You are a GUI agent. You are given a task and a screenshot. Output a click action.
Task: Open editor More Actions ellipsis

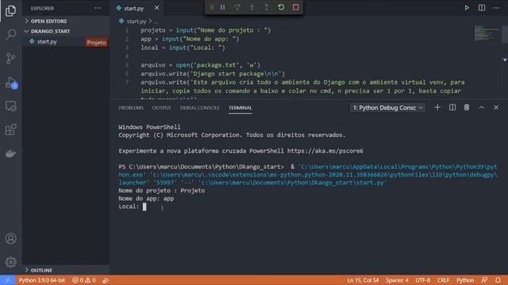[496, 8]
